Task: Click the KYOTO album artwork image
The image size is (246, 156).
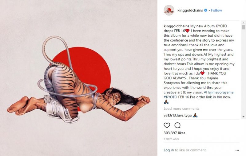Action: pos(79,78)
